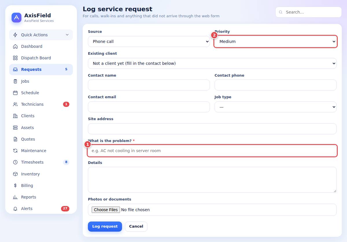Click the Alerts bell icon
Screen dimensions: 347x242
15,209
